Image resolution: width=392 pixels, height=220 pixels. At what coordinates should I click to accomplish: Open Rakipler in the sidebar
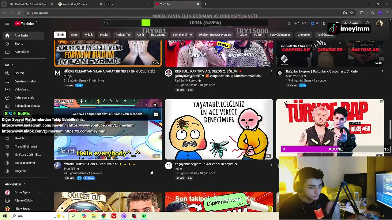coord(23,138)
